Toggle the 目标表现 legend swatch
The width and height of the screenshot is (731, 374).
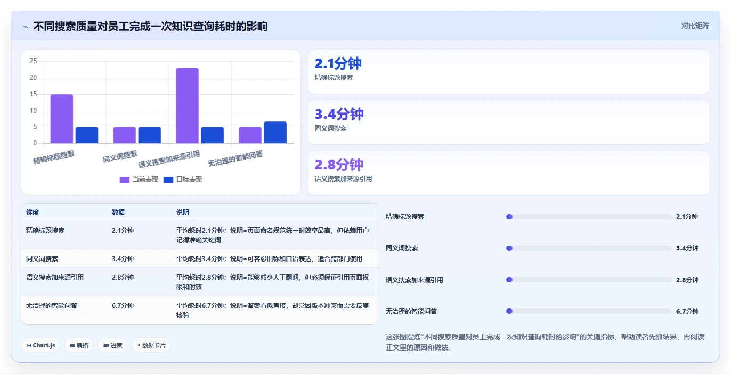[168, 180]
